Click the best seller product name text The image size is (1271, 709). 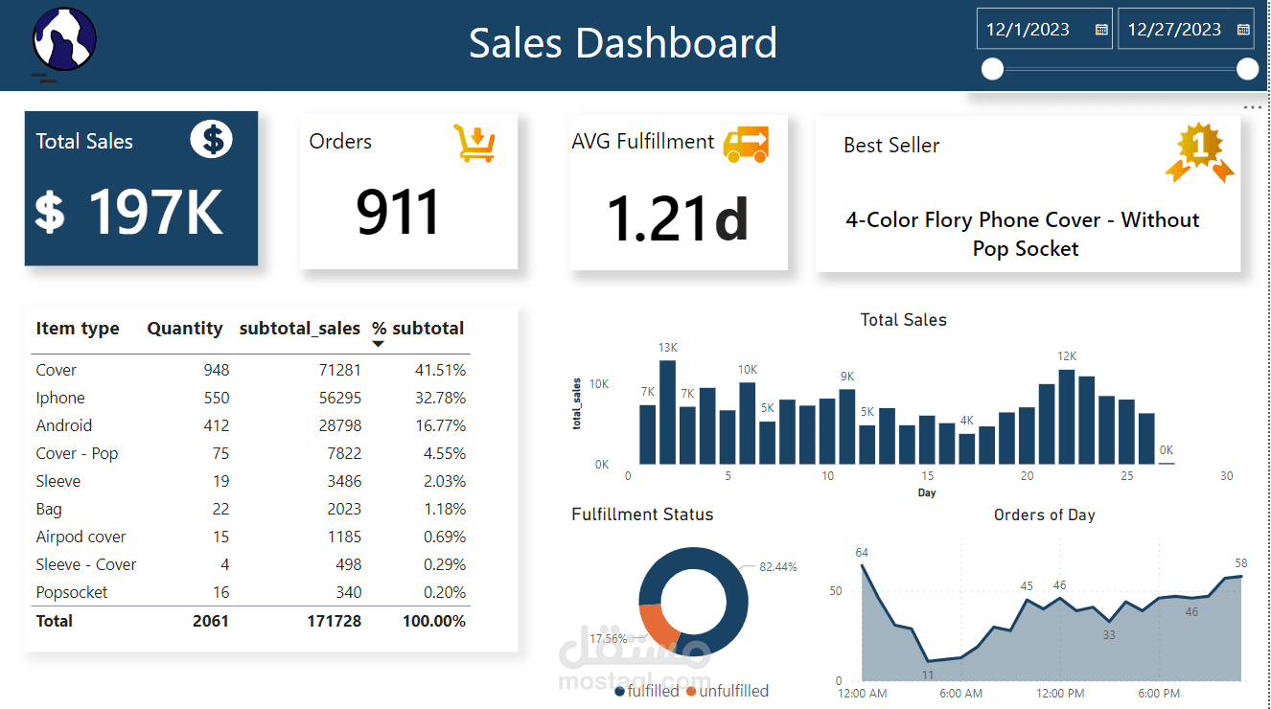pos(1023,234)
